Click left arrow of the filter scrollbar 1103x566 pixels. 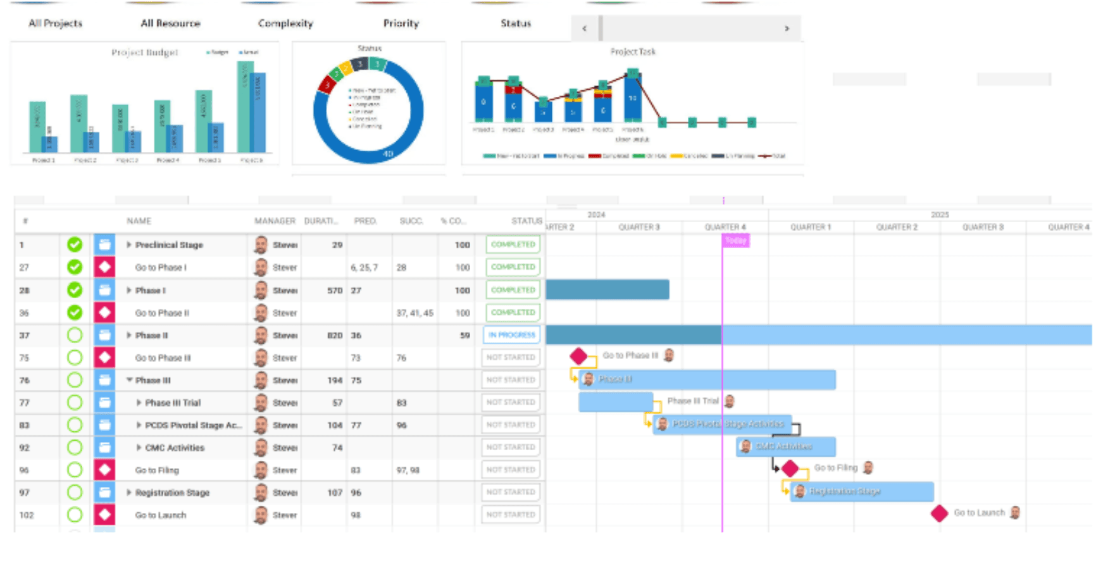(584, 28)
